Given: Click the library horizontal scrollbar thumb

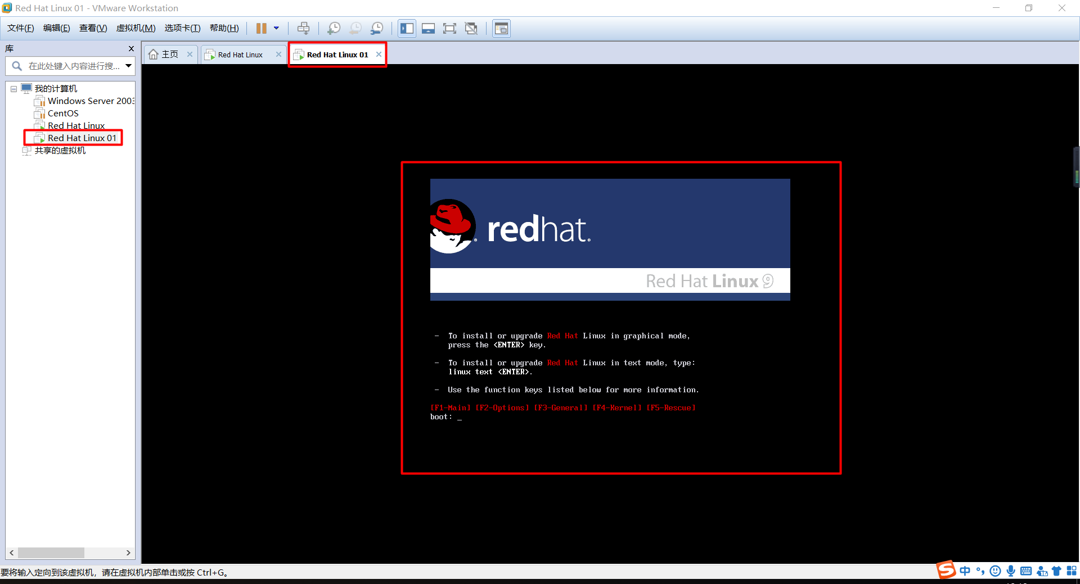Looking at the screenshot, I should coord(51,553).
